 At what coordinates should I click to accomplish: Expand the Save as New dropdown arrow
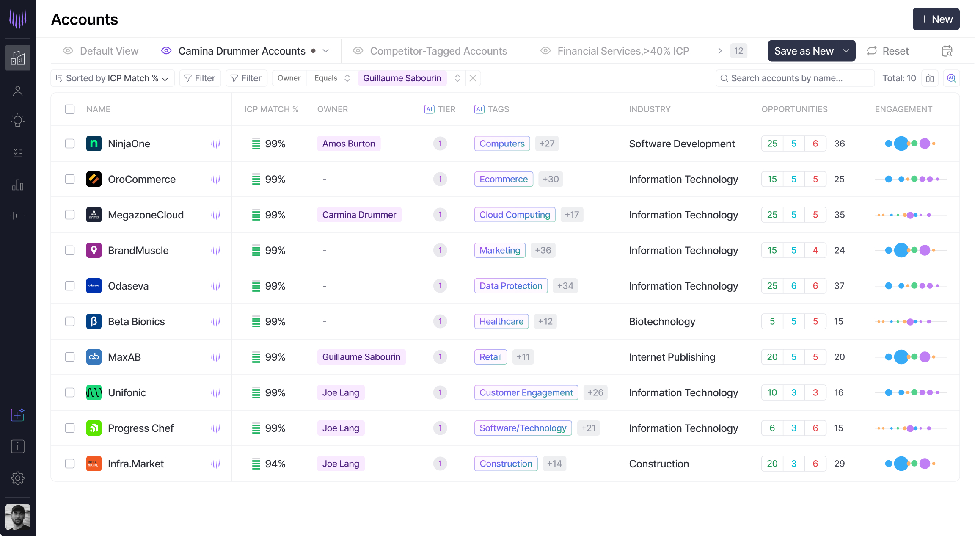click(846, 51)
